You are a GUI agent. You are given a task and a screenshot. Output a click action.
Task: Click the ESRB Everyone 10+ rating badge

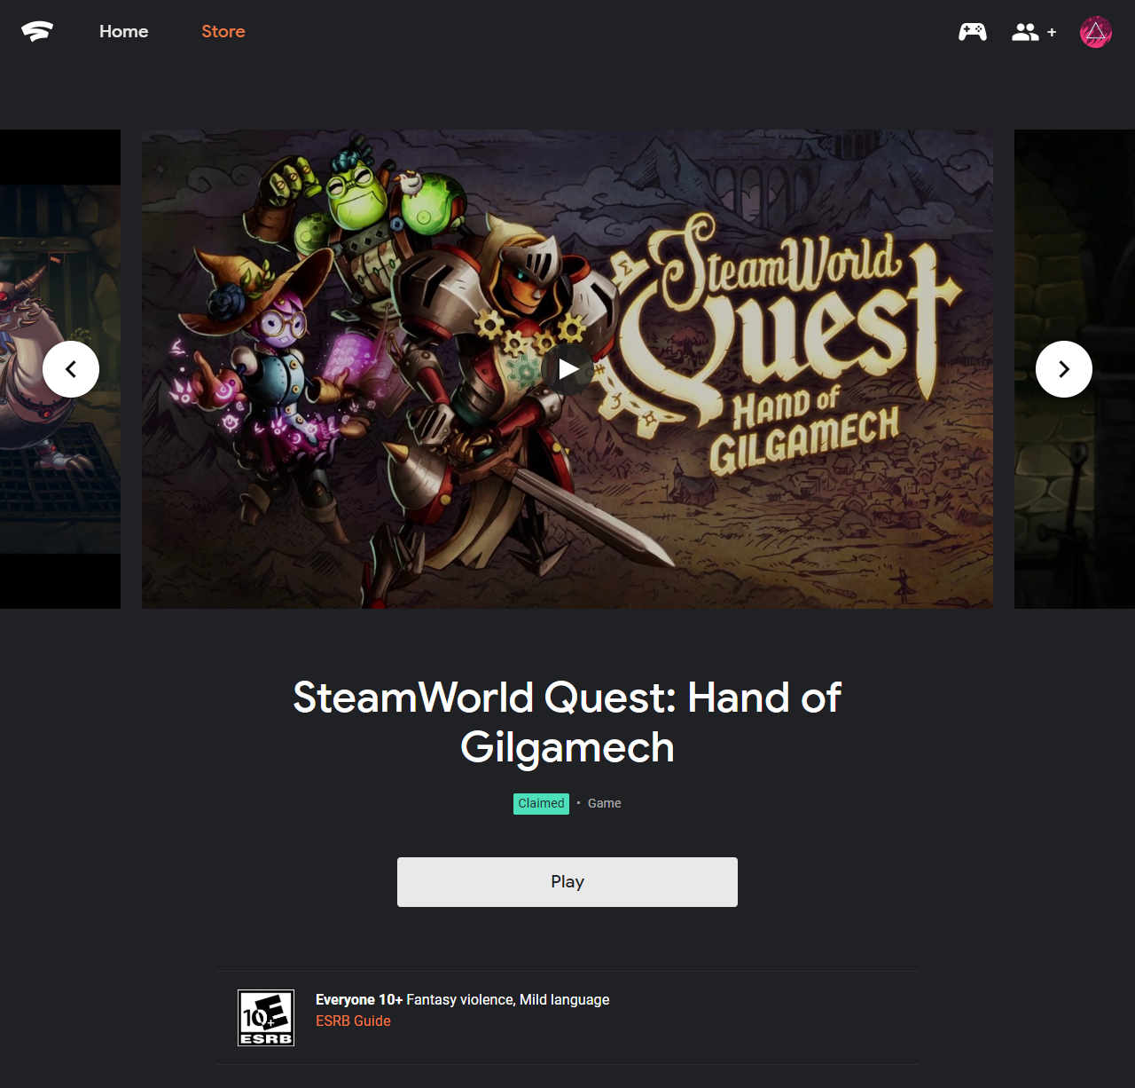click(x=266, y=1018)
